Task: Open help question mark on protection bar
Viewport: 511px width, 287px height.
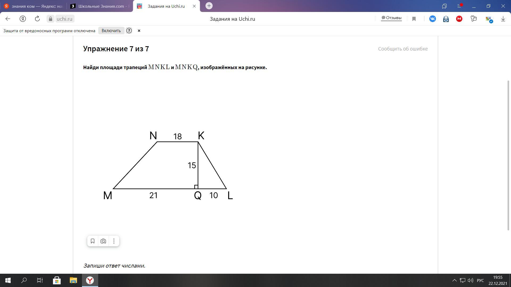Action: click(129, 31)
